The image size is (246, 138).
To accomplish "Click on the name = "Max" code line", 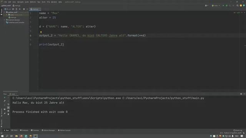I will tap(49, 13).
